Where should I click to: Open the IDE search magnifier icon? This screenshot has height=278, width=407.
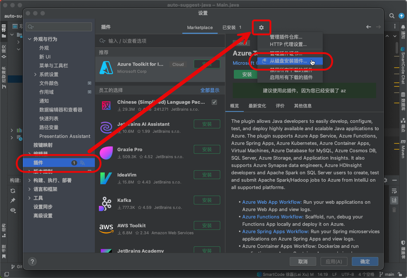tap(392, 16)
